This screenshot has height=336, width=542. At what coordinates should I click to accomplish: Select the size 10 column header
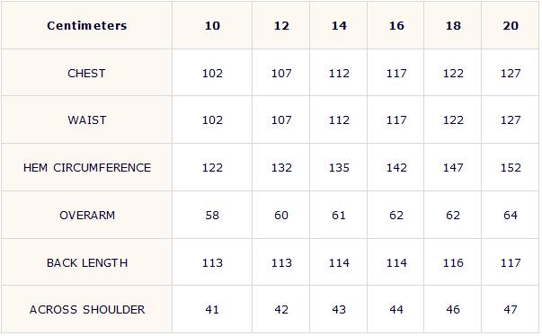[x=212, y=25]
